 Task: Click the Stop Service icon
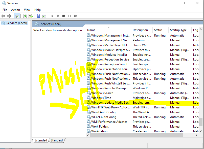tap(64, 16)
